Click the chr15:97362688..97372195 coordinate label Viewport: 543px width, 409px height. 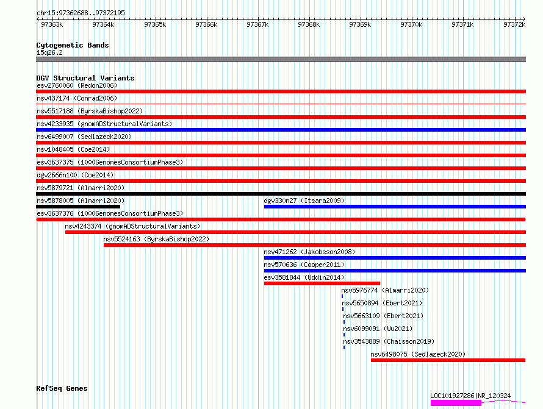click(x=81, y=13)
